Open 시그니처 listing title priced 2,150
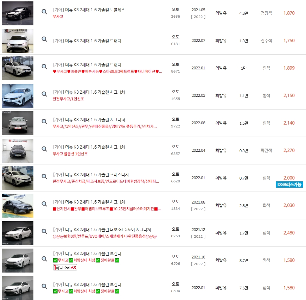Screen dimensions: 306x300 point(89,92)
